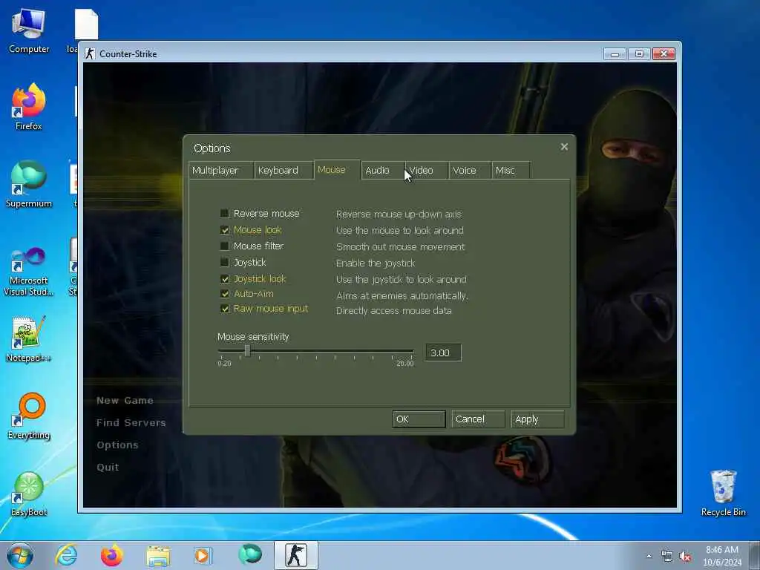Confirm options with the OK button
Viewport: 760px width, 570px height.
(419, 419)
